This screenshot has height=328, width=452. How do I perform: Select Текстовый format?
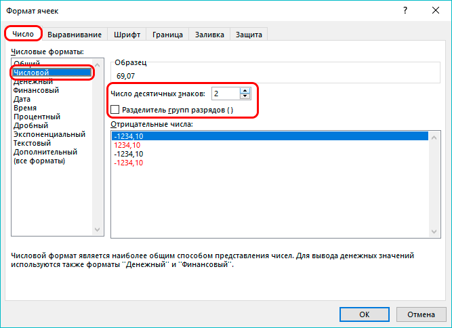pyautogui.click(x=32, y=143)
